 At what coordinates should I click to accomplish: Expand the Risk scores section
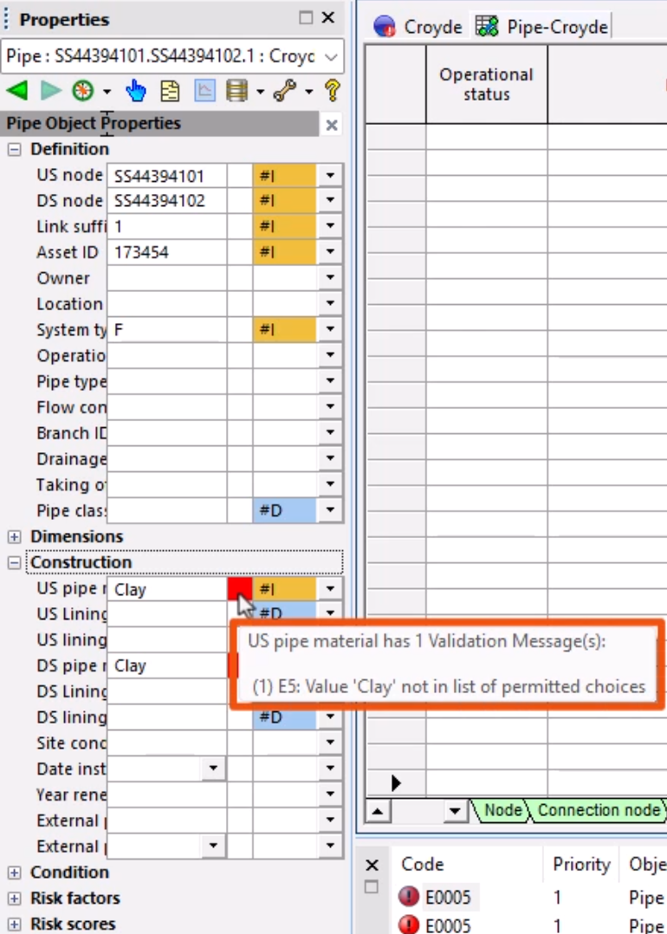14,924
